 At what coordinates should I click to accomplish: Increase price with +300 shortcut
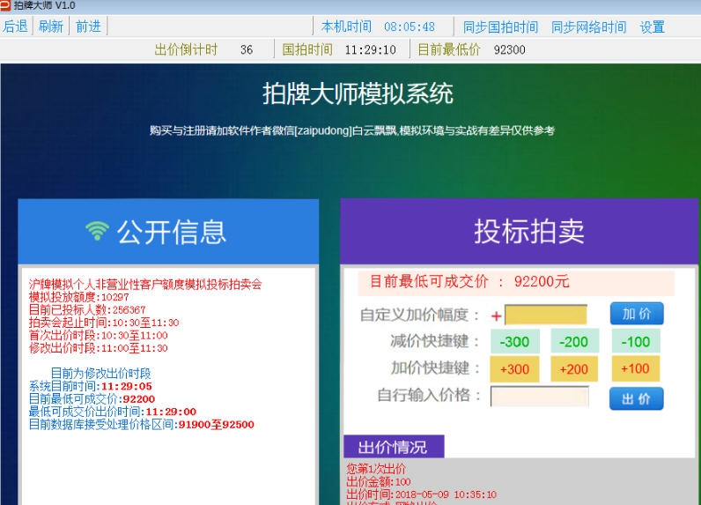[x=514, y=369]
